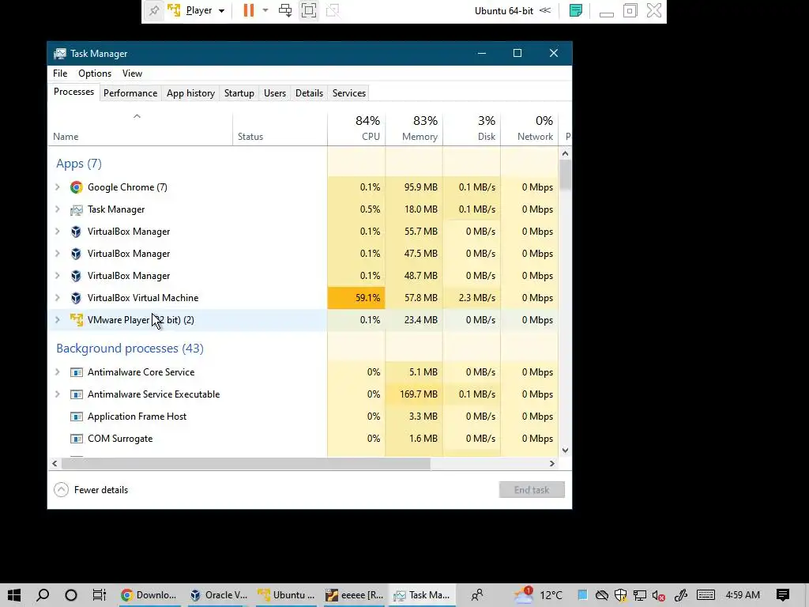Click the Antimalware Core Service icon
This screenshot has height=607, width=809.
(77, 372)
